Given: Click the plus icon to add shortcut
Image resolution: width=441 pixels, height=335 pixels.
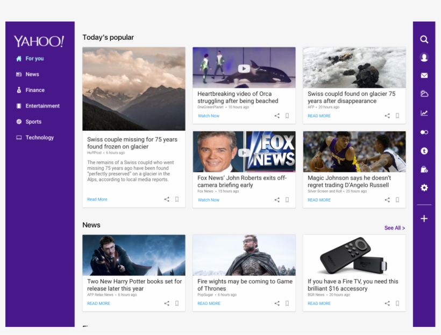Looking at the screenshot, I should [424, 218].
